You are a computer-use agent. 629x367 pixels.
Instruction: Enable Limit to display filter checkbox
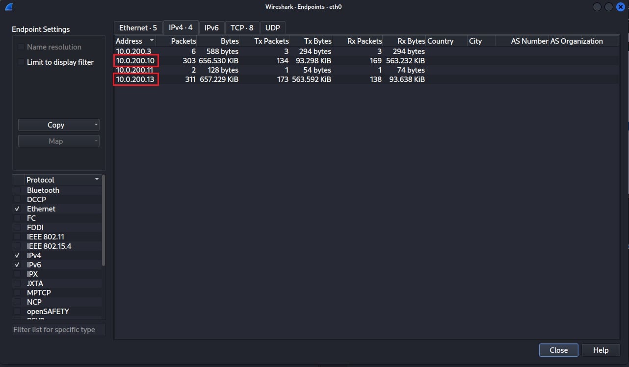21,62
